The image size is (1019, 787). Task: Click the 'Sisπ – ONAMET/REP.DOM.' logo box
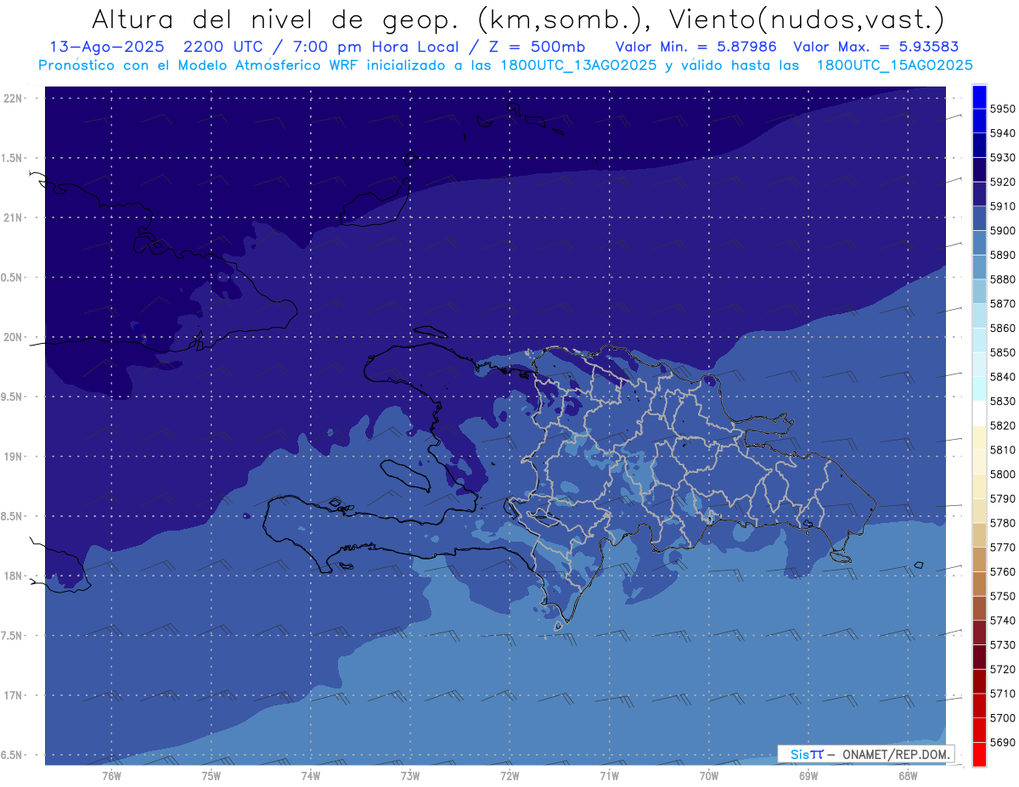pos(865,754)
